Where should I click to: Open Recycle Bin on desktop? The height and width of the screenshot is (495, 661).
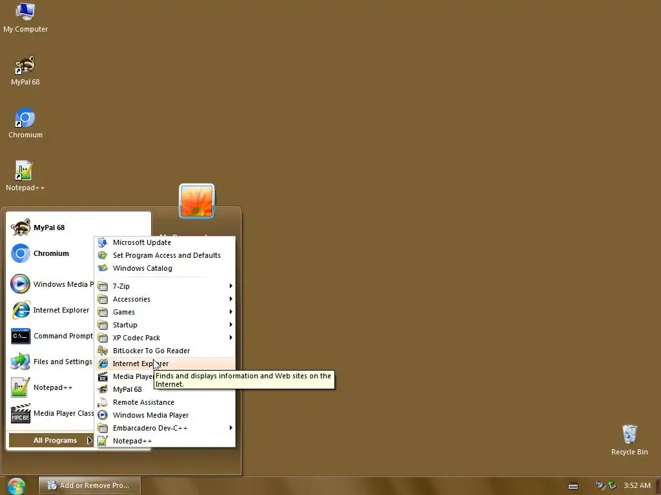pos(629,440)
